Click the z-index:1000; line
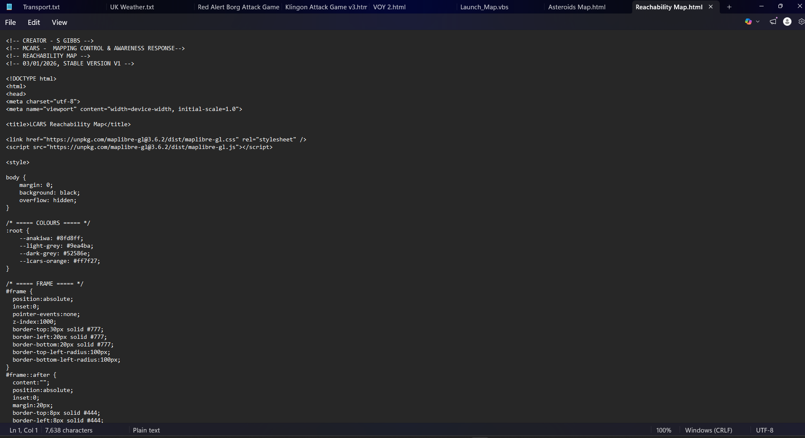This screenshot has height=438, width=805. [34, 322]
